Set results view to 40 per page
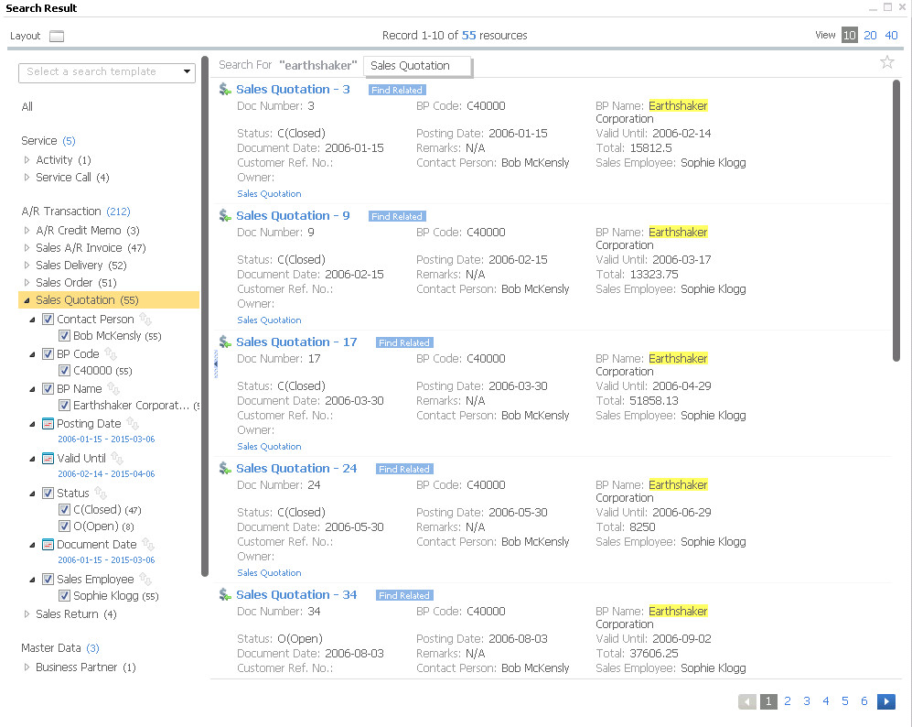The image size is (912, 727). click(891, 35)
